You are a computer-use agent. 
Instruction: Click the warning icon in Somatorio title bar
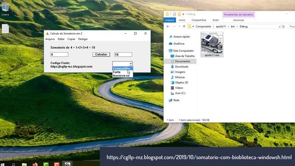click(47, 34)
